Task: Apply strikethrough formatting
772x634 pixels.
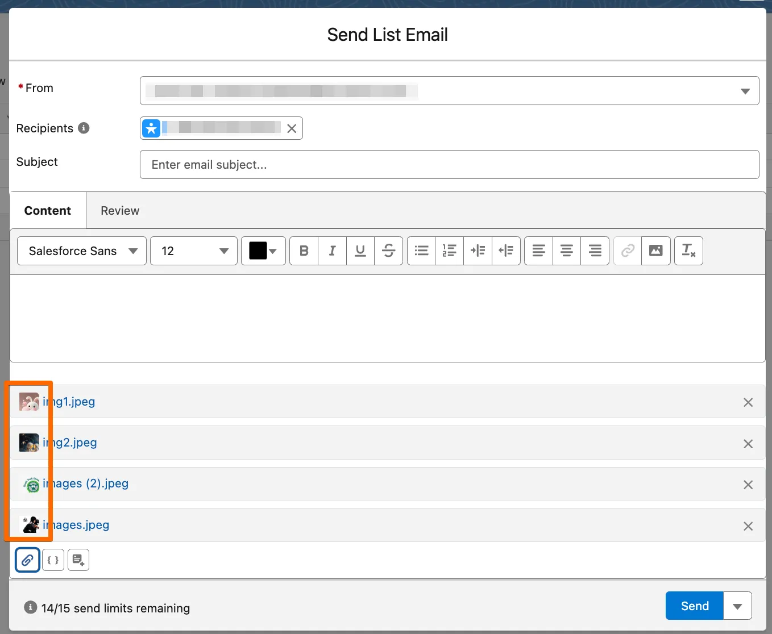Action: pyautogui.click(x=388, y=251)
